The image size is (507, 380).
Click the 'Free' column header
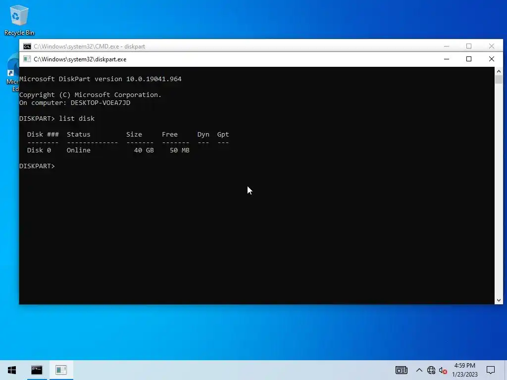click(170, 135)
